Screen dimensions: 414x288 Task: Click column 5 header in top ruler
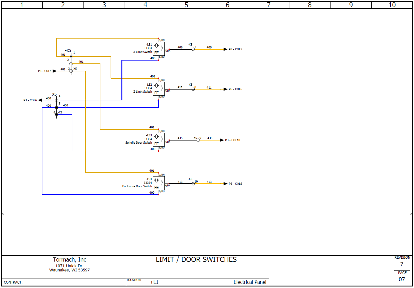186,5
